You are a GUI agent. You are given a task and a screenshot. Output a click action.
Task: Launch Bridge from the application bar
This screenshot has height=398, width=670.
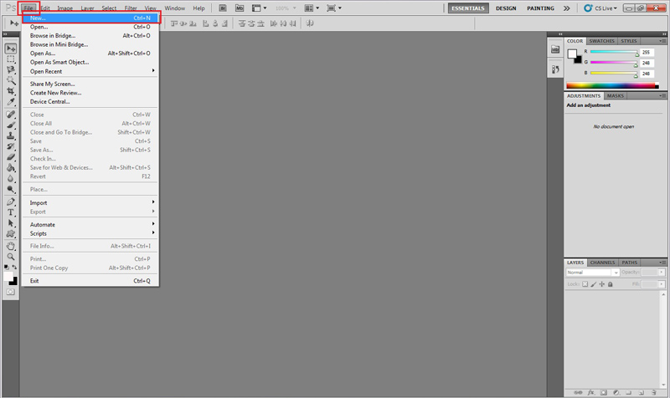(x=222, y=8)
